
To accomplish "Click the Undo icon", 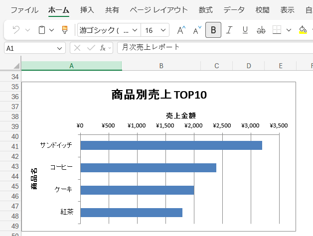I will 16,30.
